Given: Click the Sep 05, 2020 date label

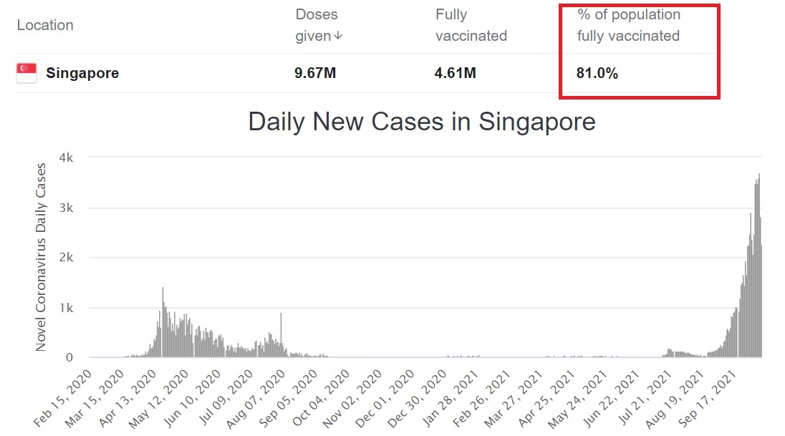Looking at the screenshot, I should 289,398.
